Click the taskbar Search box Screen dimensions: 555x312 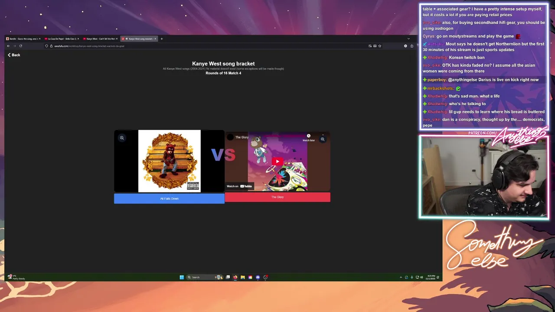pyautogui.click(x=205, y=277)
